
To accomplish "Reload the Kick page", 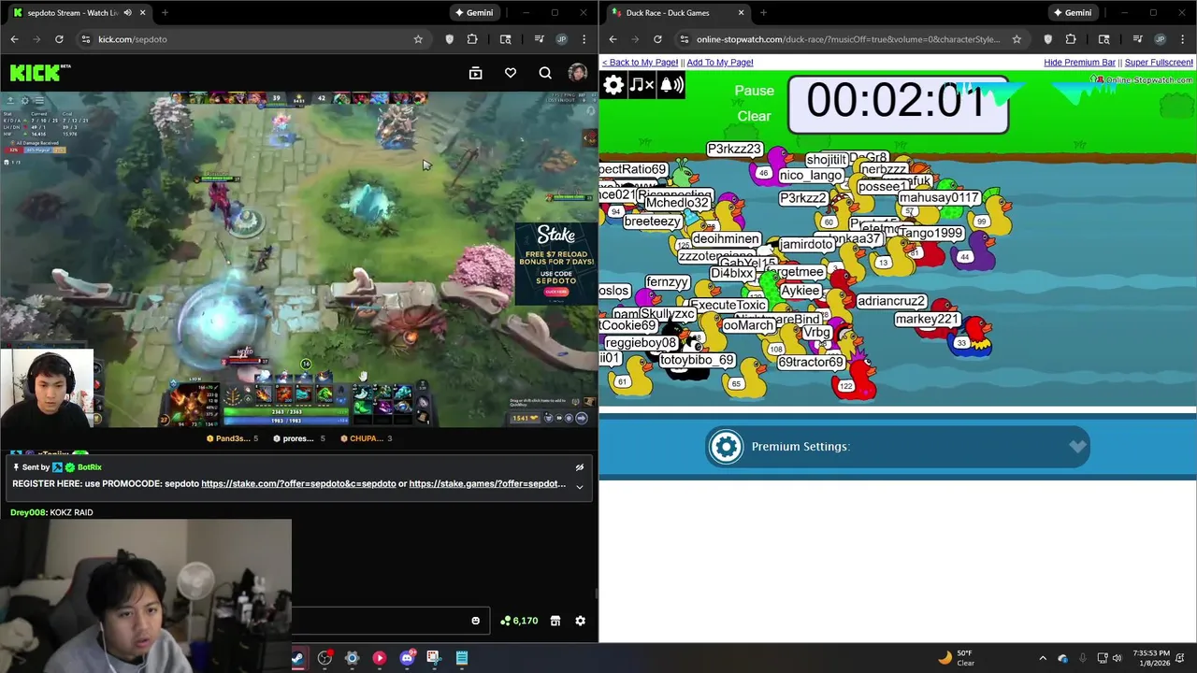I will point(59,39).
